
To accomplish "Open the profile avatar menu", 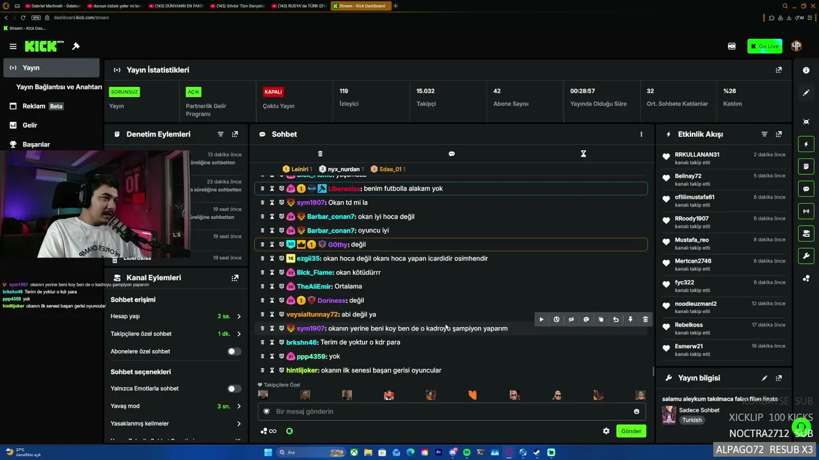I will (x=797, y=46).
